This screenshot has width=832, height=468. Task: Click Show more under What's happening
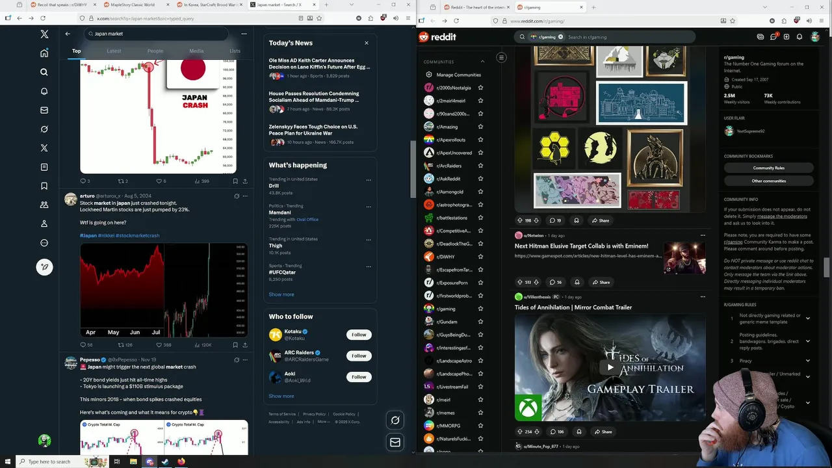pyautogui.click(x=281, y=294)
